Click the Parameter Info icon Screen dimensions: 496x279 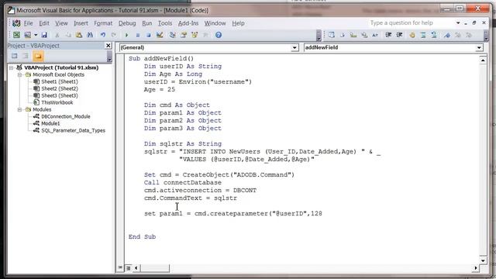point(364,35)
